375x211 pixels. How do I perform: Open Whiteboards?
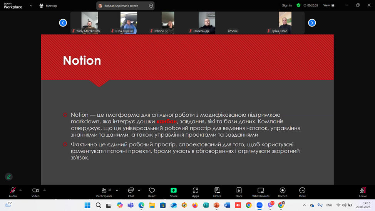click(x=261, y=193)
